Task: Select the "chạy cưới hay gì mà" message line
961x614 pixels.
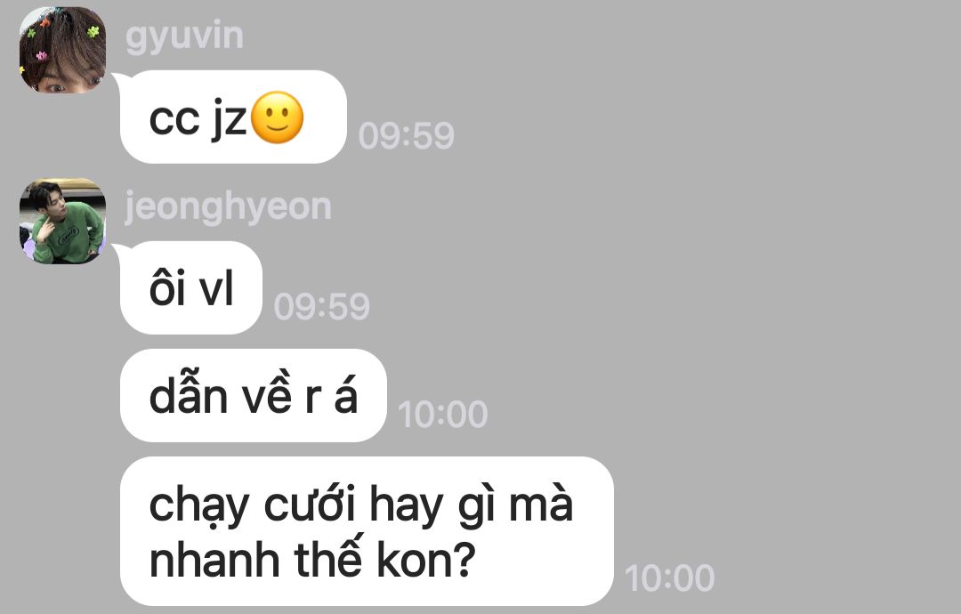Action: (x=361, y=506)
